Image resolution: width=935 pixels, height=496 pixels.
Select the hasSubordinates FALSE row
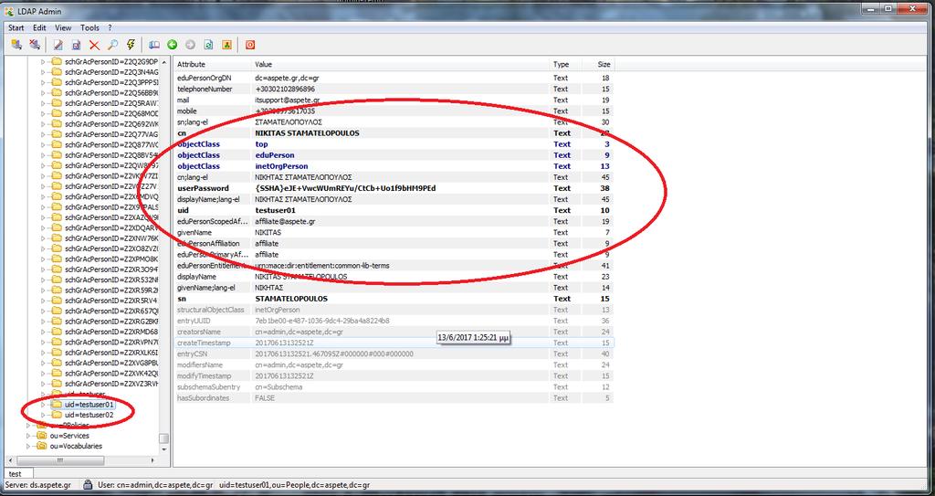point(393,398)
